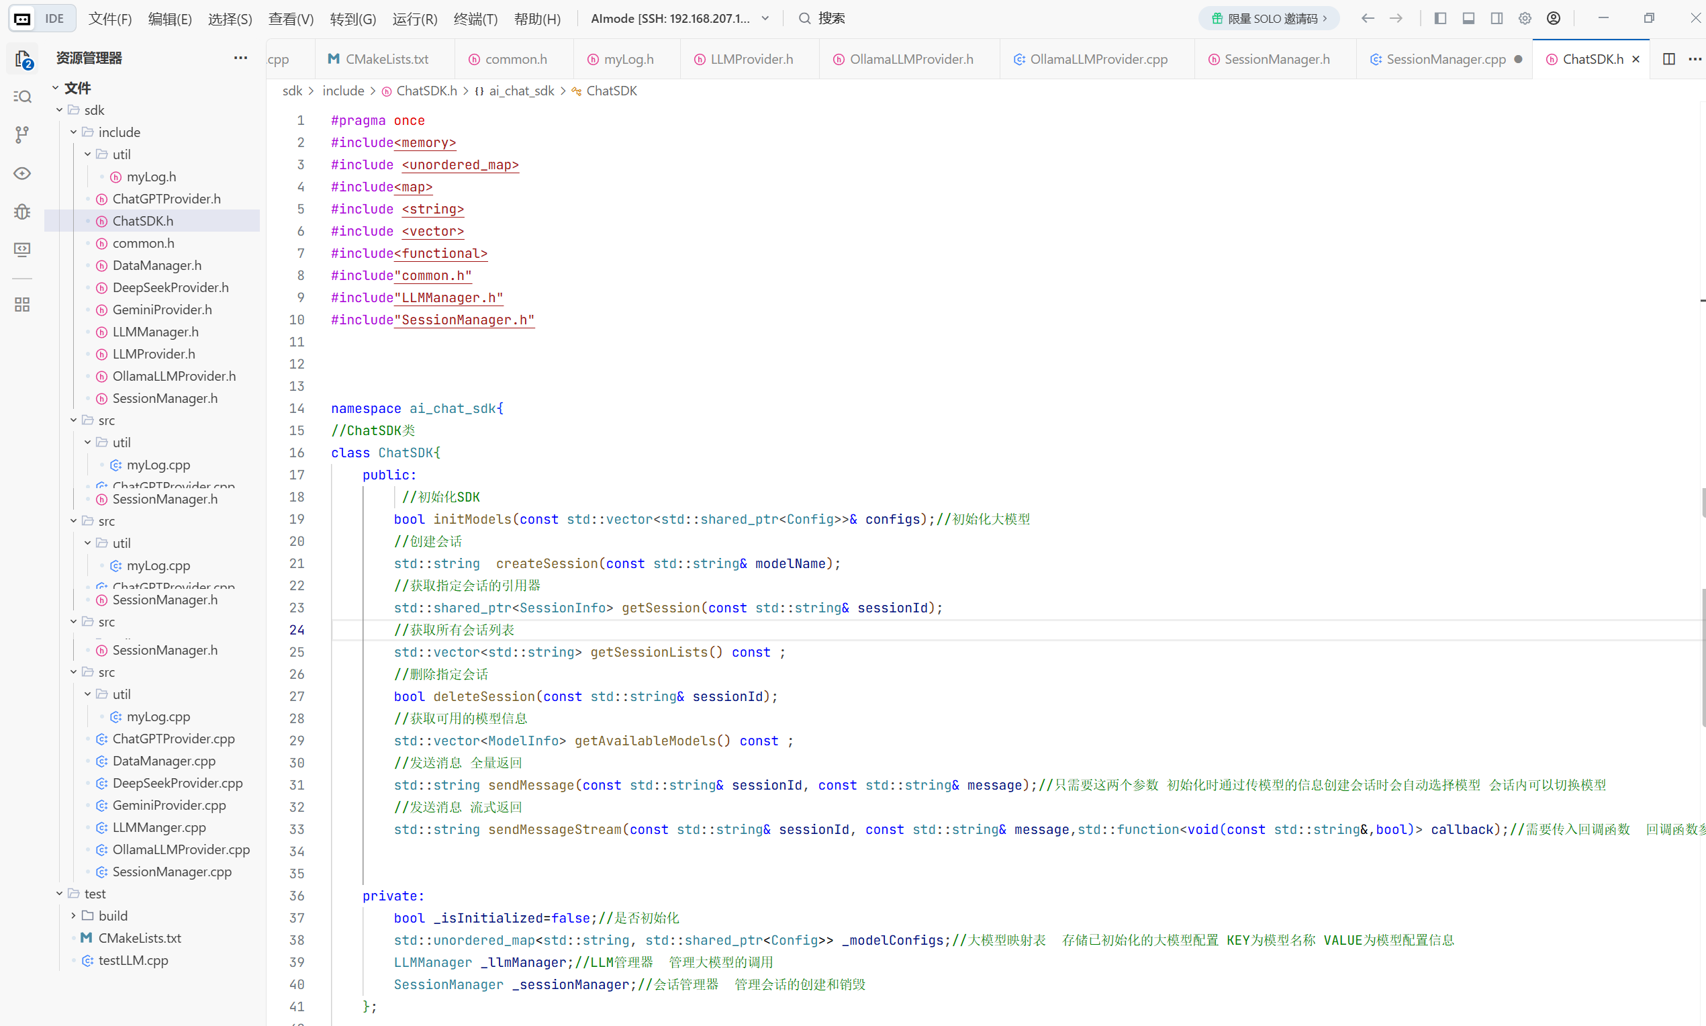Toggle the bottom panel layout button
The image size is (1706, 1026).
(x=1469, y=19)
